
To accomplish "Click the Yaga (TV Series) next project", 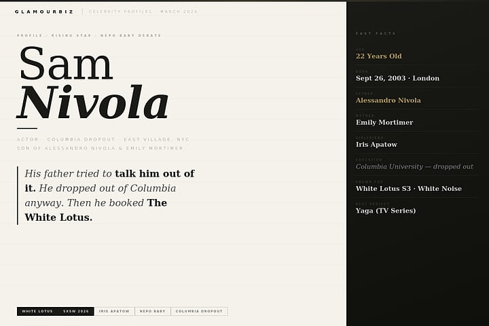I will (x=385, y=211).
